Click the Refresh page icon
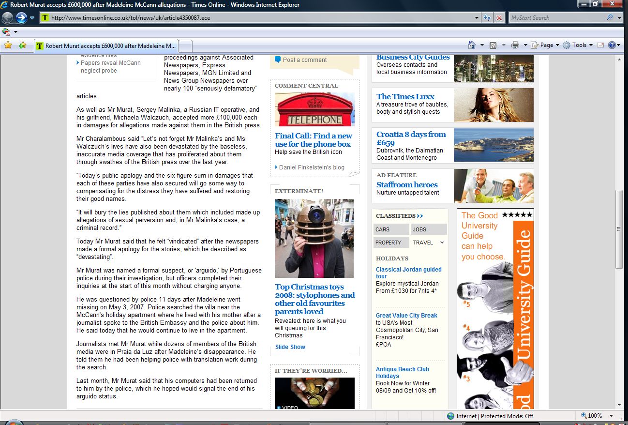 click(488, 18)
